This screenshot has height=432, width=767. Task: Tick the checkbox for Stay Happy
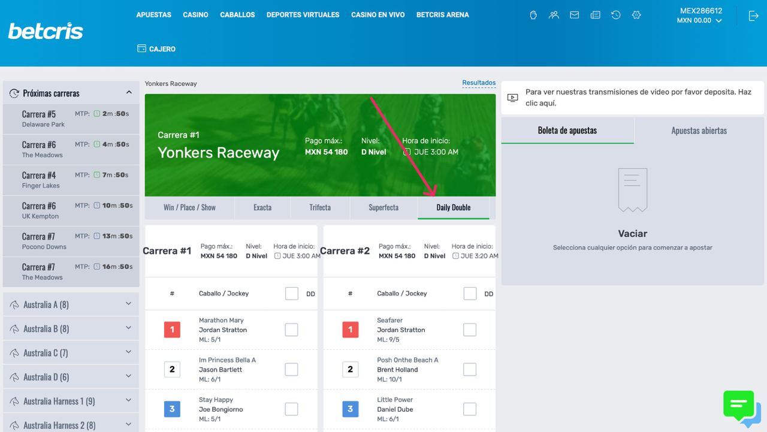(291, 409)
